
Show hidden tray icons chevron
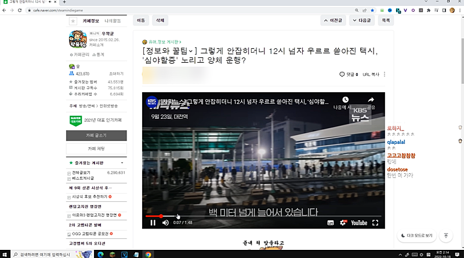[x=400, y=255]
